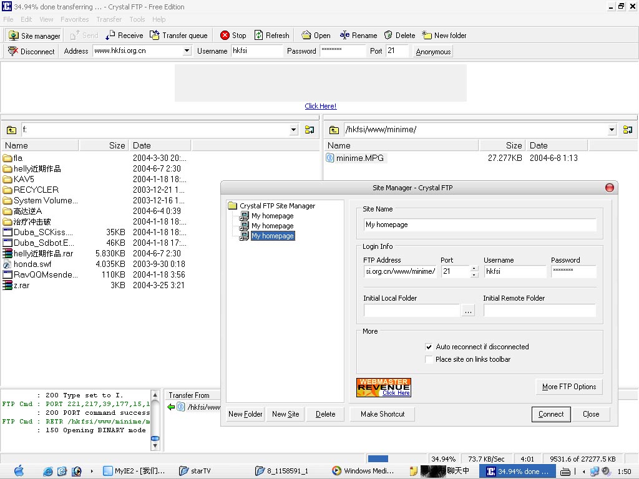Open the Help menu
Screen dimensions: 639x479
(x=159, y=19)
